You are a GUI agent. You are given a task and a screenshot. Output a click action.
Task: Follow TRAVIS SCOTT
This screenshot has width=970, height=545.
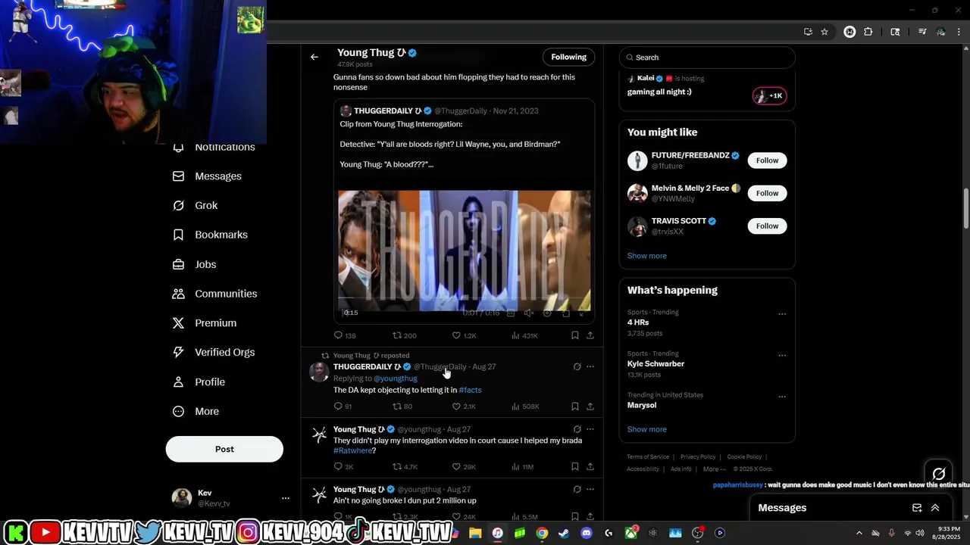[x=767, y=226]
